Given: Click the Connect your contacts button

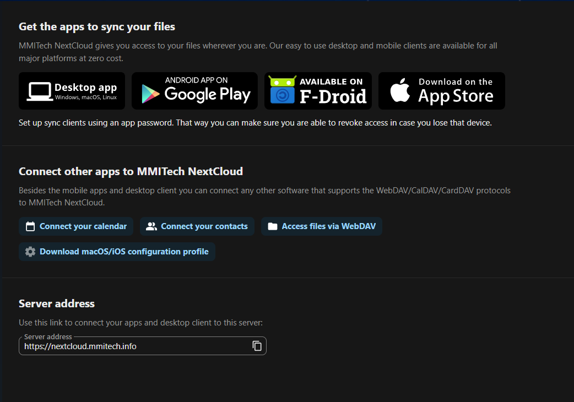Looking at the screenshot, I should [197, 226].
